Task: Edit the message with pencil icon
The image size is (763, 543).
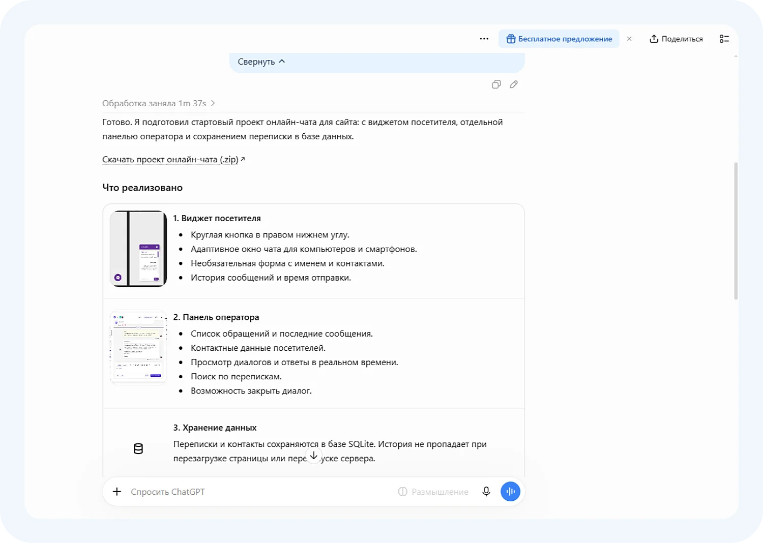Action: (514, 84)
